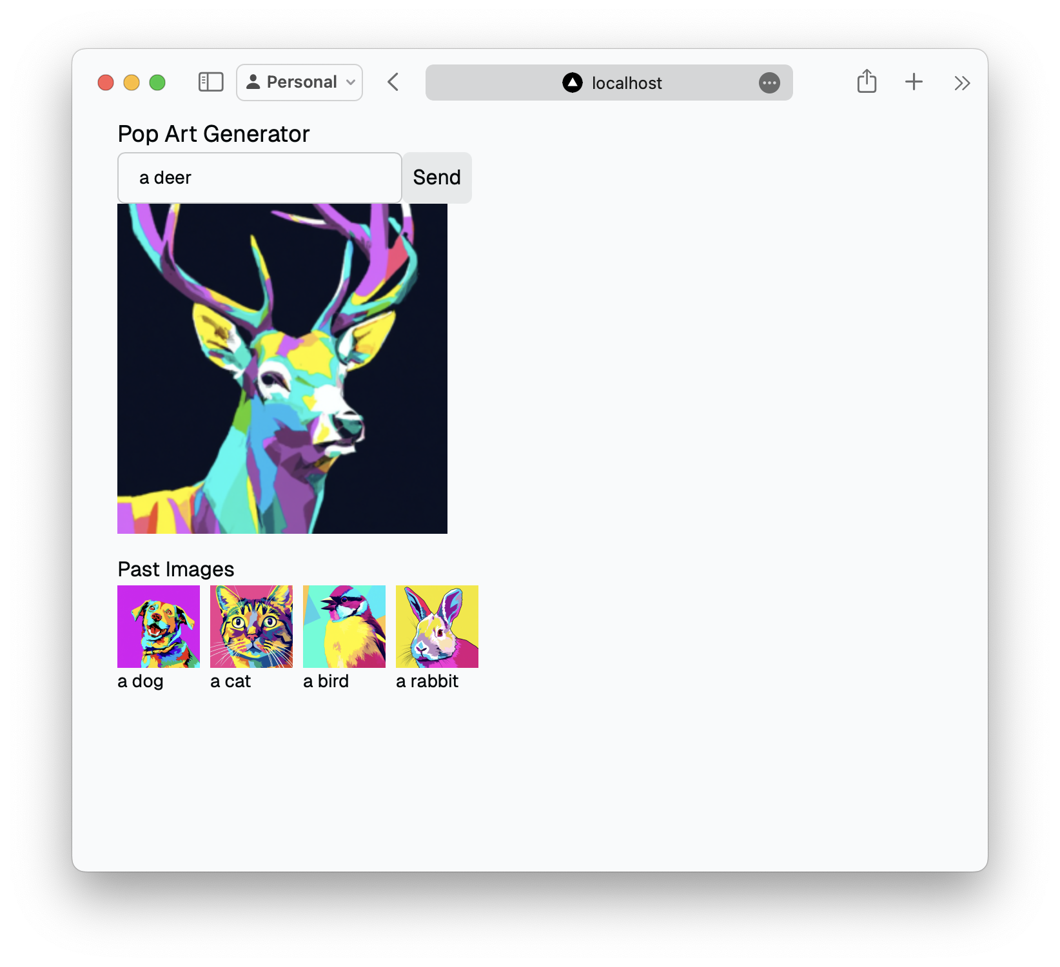1060x967 pixels.
Task: Click the person icon in the Personal button
Action: pos(253,82)
